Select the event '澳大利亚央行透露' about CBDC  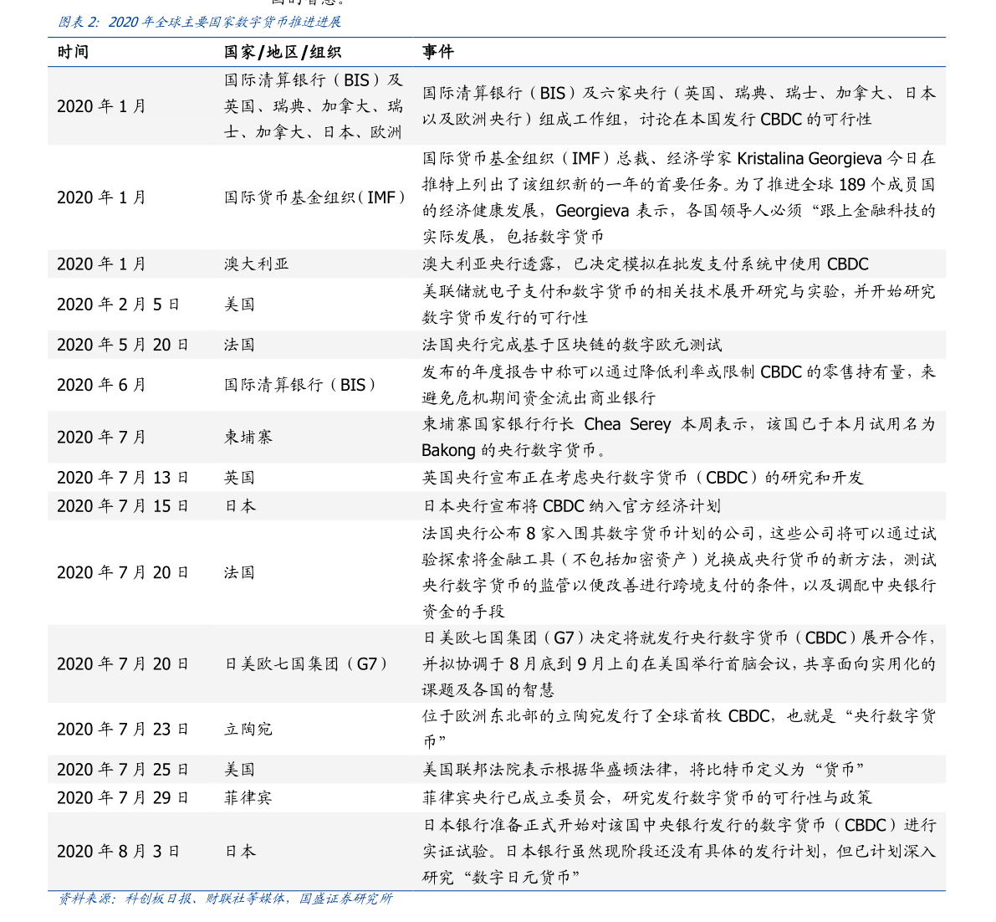[x=646, y=264]
